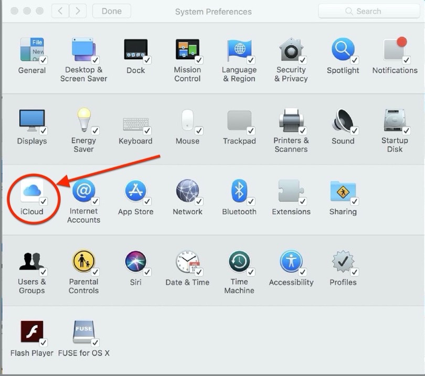
Task: Go back with the left arrow button
Action: (60, 11)
